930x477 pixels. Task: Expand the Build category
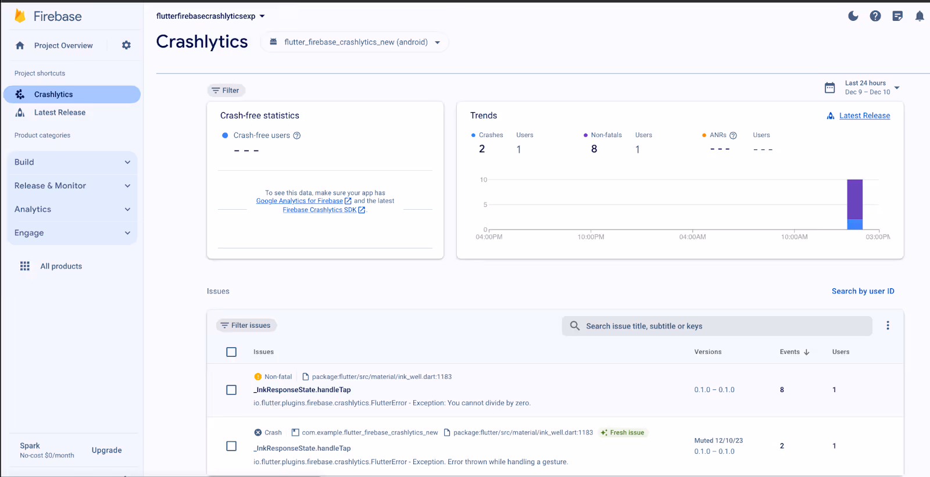pos(72,162)
